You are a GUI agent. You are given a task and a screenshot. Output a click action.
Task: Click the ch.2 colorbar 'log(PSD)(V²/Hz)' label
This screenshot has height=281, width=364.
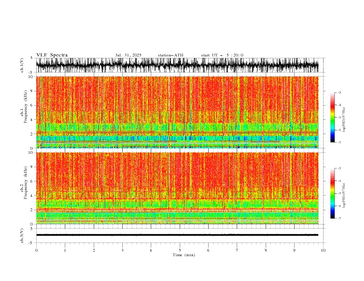(x=344, y=196)
